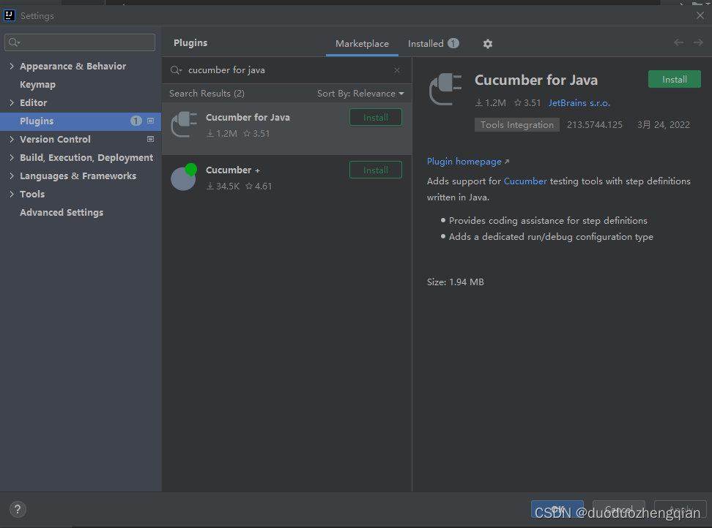Select Keymap in settings tree
712x528 pixels.
[x=37, y=85]
